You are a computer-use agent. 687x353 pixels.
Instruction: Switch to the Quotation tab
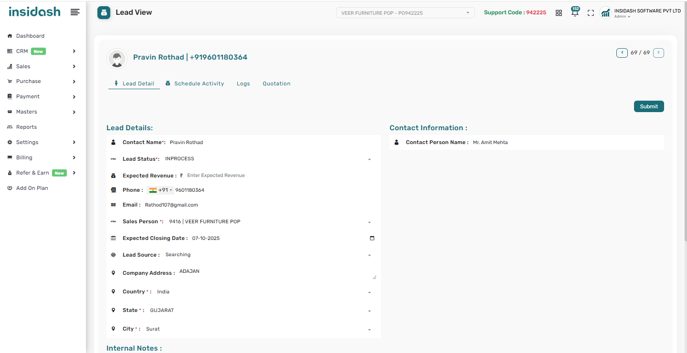[276, 83]
